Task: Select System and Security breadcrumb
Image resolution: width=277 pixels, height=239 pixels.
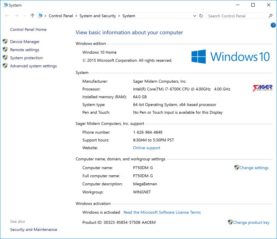Action: pyautogui.click(x=98, y=16)
